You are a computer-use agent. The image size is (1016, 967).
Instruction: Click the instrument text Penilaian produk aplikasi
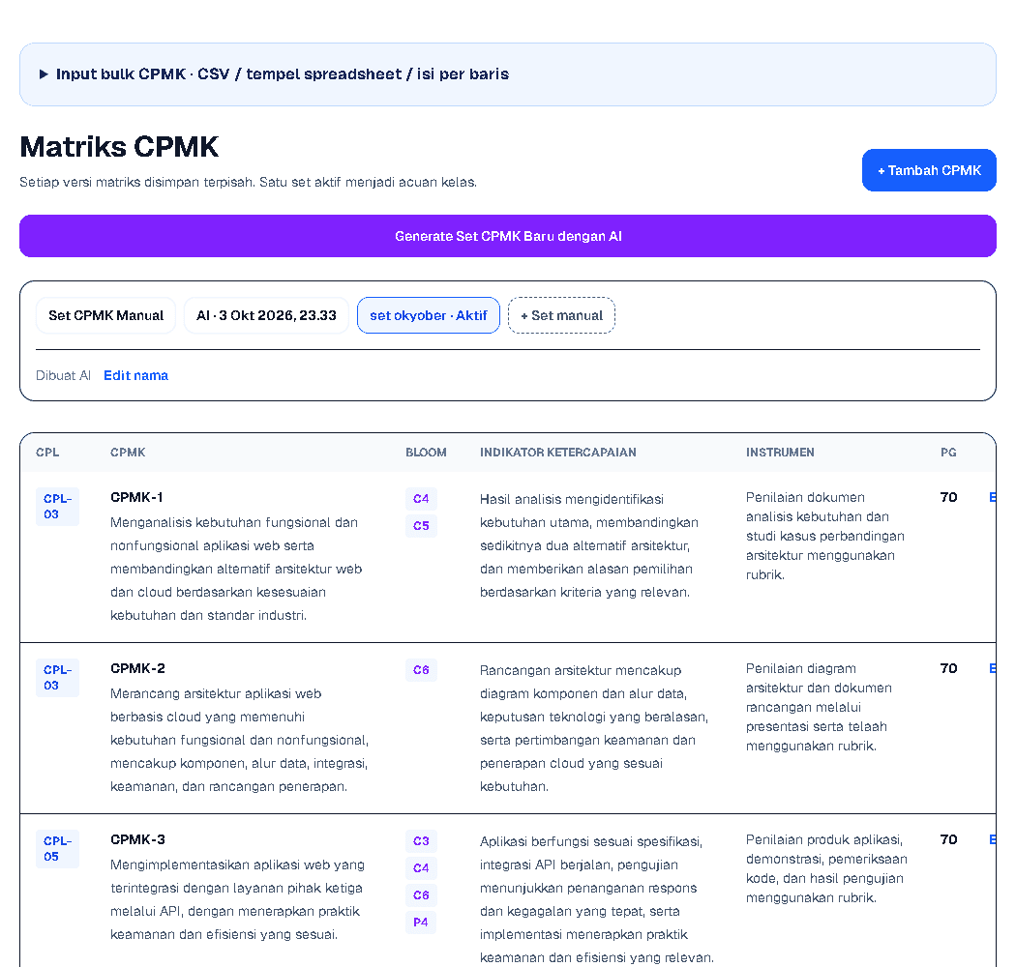coord(826,868)
